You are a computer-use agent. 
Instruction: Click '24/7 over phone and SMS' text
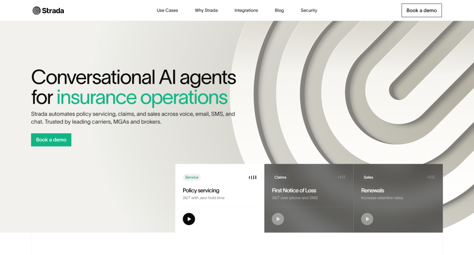[x=295, y=198]
